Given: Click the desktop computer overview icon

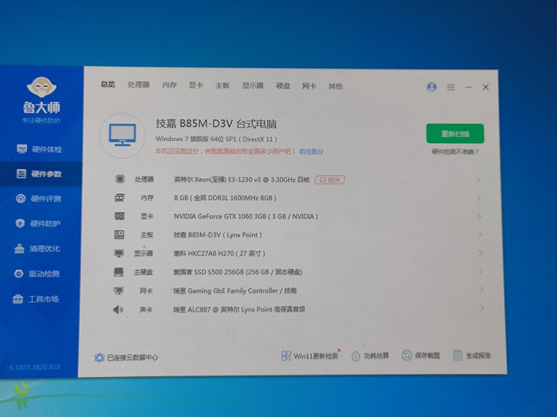Looking at the screenshot, I should pos(122,135).
